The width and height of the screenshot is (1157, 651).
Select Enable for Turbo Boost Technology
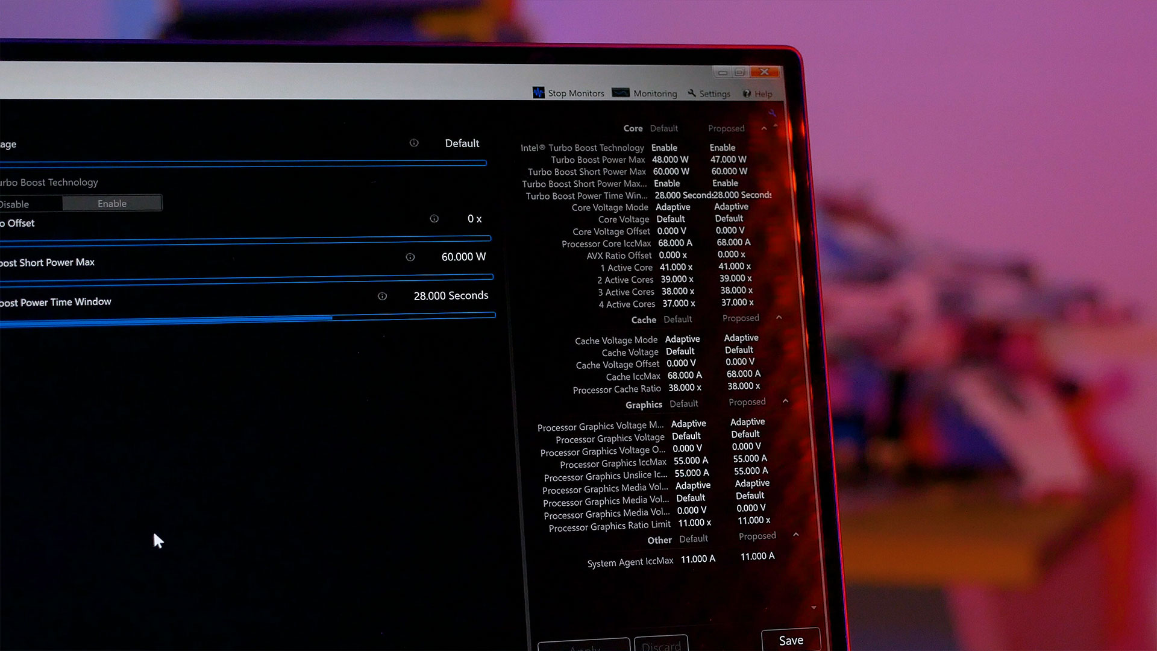(112, 204)
